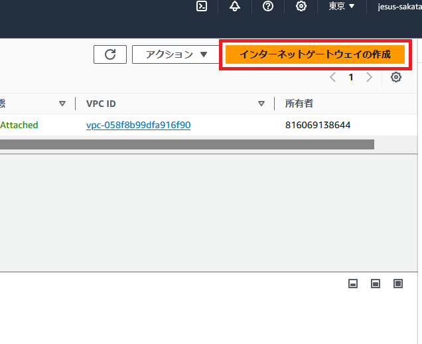Click the VPC ID column header

coord(101,104)
